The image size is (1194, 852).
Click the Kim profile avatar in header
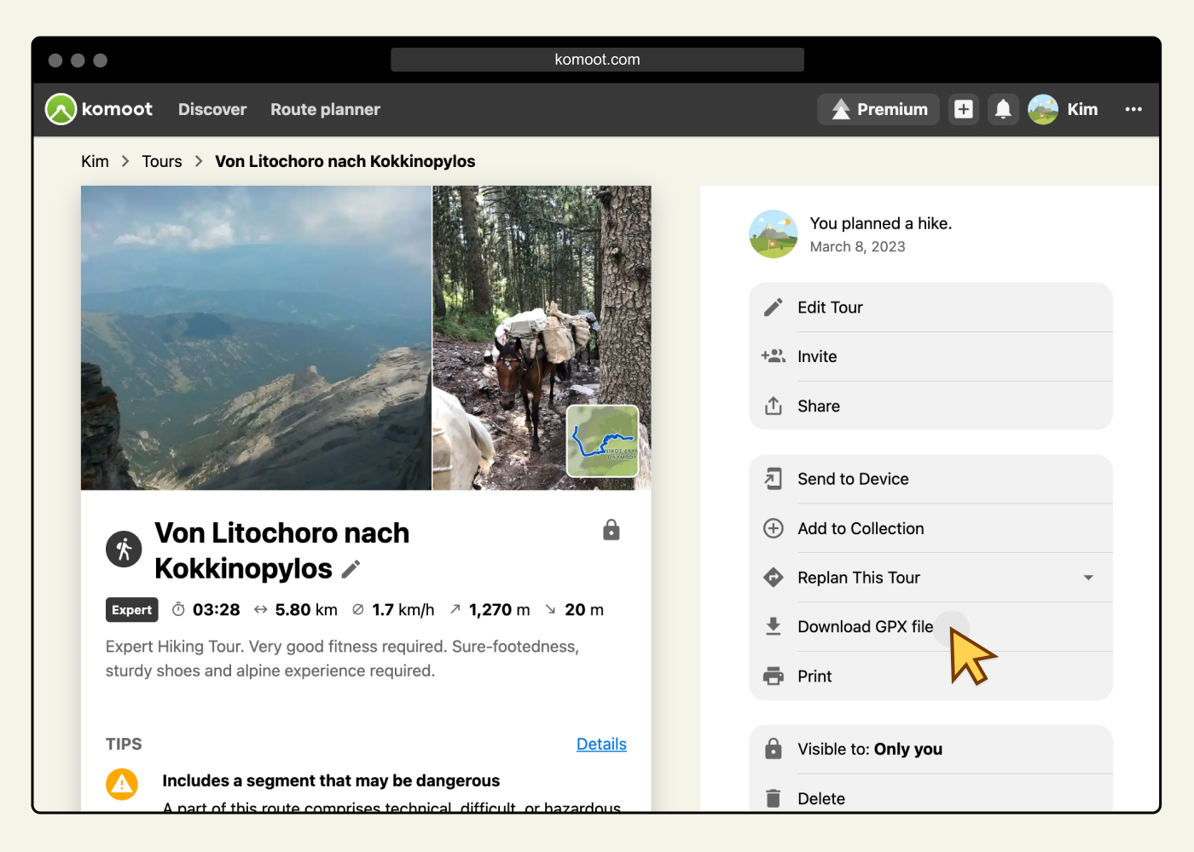click(x=1043, y=109)
